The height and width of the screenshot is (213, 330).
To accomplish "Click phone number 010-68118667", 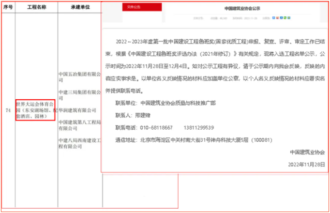I will tap(156, 128).
